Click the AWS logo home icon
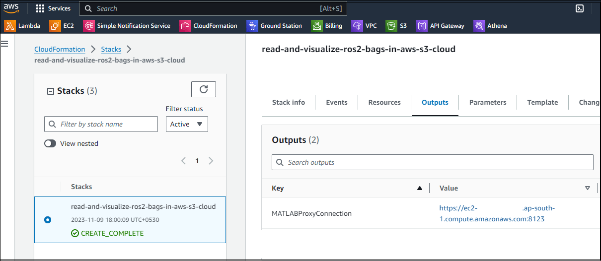This screenshot has width=601, height=261. [x=11, y=8]
